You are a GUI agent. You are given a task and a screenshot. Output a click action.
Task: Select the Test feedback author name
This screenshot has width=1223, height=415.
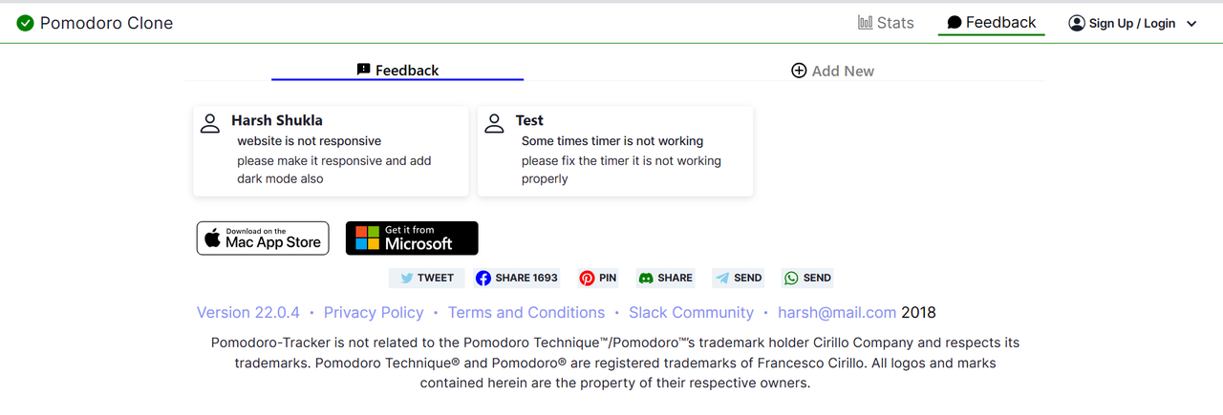tap(529, 120)
